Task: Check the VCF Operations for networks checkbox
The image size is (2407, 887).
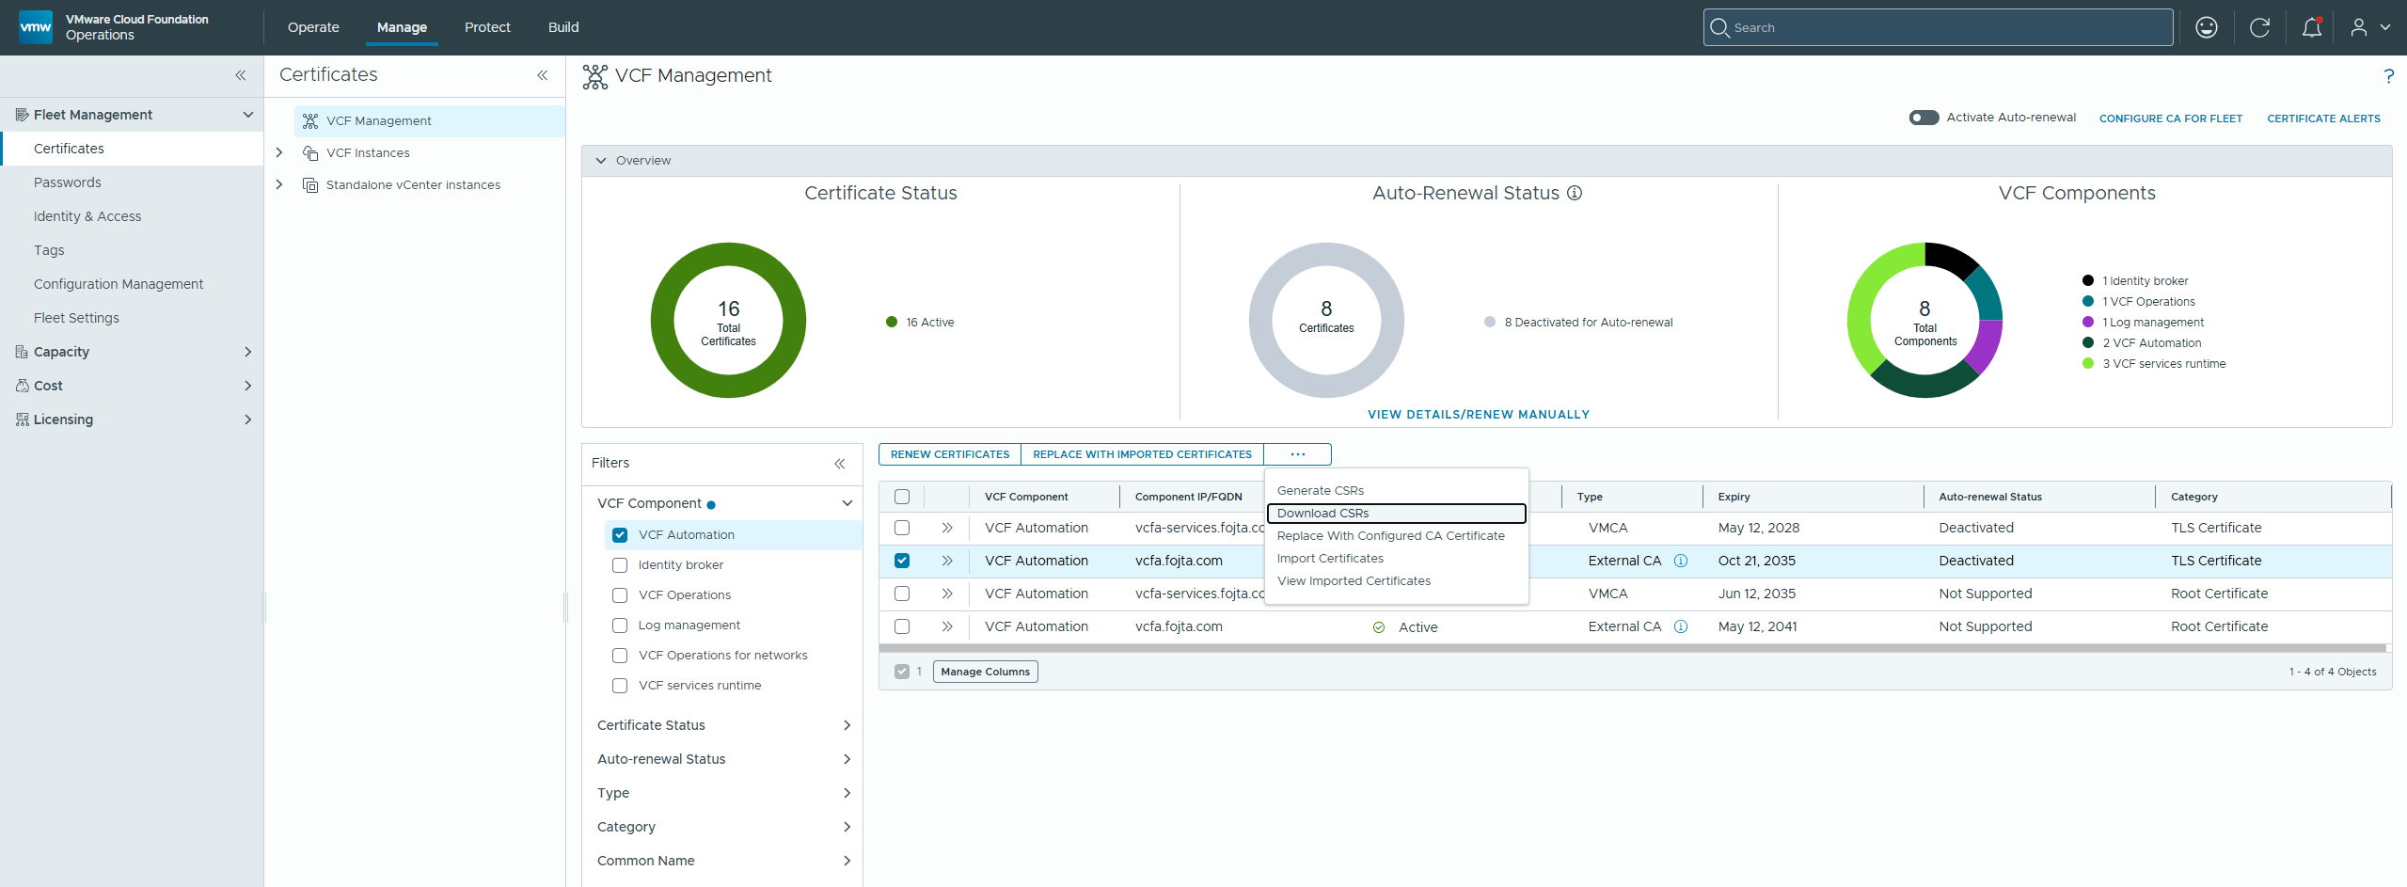Action: [620, 656]
